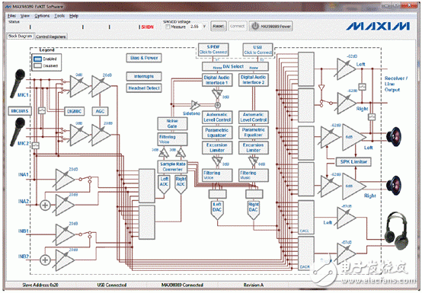Click the MIC2 microphone icon
The height and width of the screenshot is (293, 422).
18,132
